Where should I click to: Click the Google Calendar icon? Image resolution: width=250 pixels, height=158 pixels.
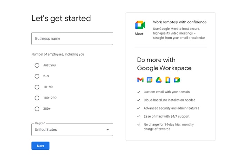coord(150,80)
